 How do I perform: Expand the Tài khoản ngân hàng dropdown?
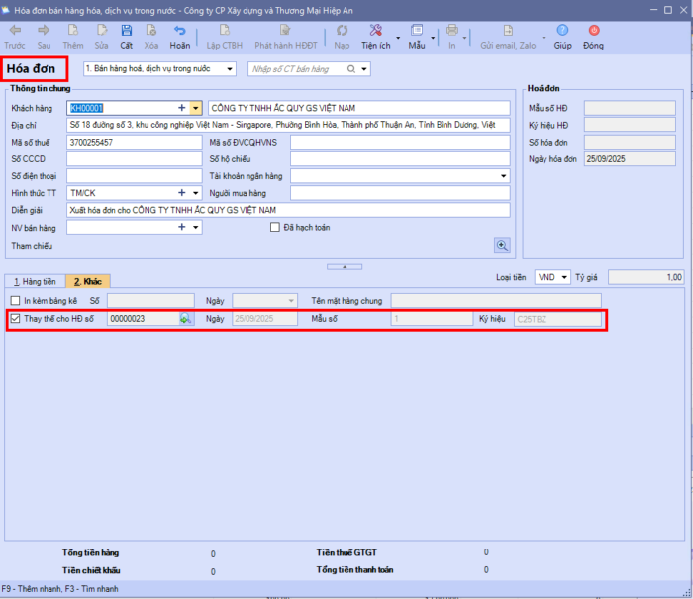[x=503, y=175]
